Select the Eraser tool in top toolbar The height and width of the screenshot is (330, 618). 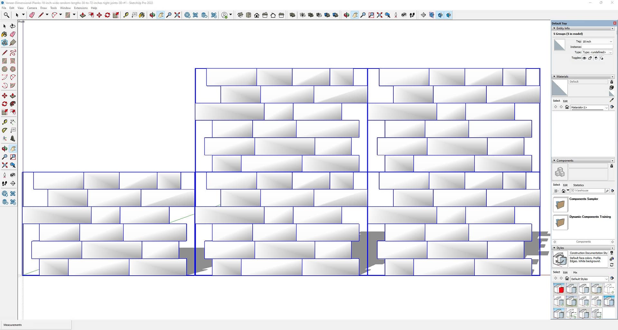coord(32,15)
